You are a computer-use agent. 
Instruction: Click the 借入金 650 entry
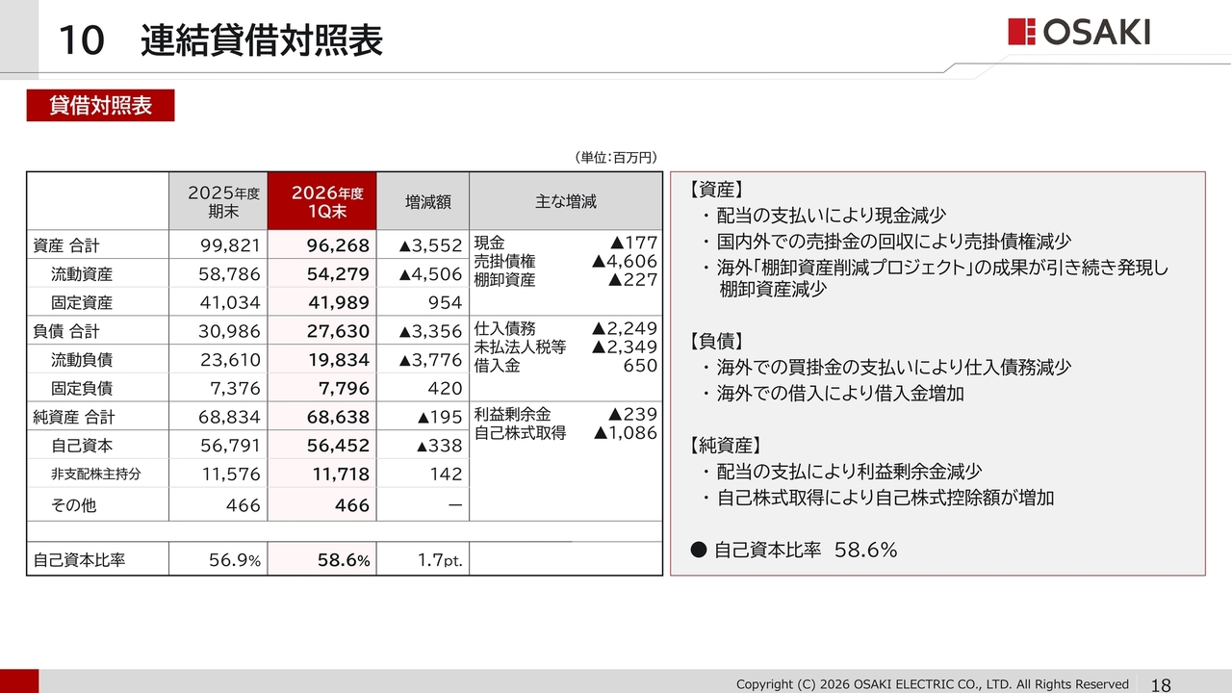click(x=566, y=366)
